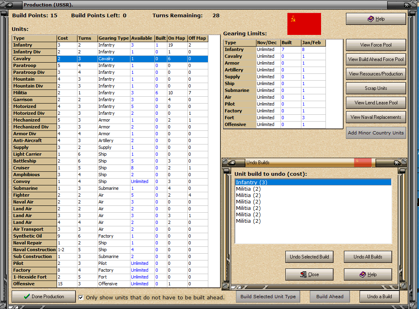Open View Resources/Production
Image resolution: width=419 pixels, height=309 pixels.
(x=376, y=74)
